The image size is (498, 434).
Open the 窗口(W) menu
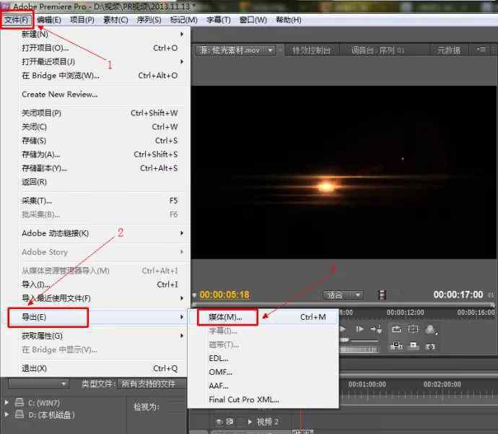(x=253, y=20)
